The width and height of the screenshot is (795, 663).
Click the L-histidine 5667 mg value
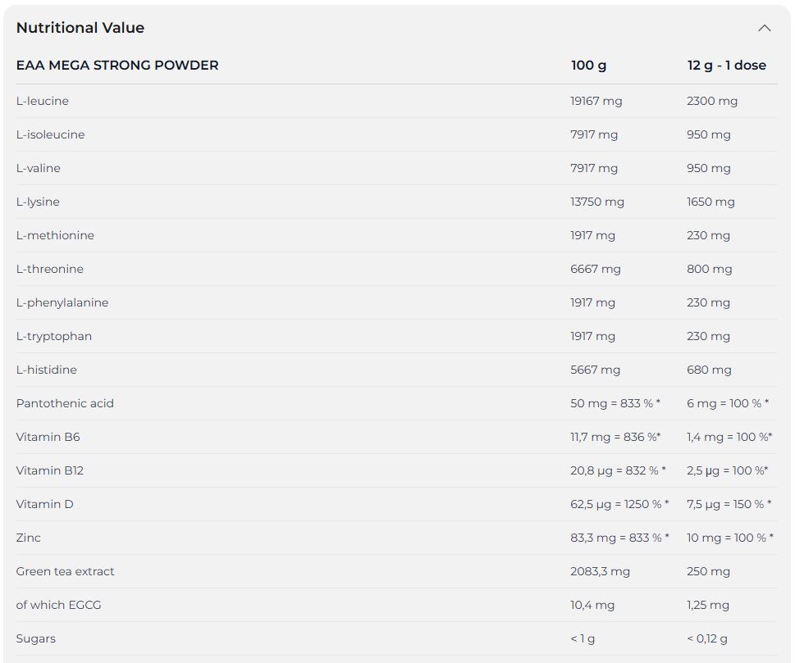[x=595, y=370]
